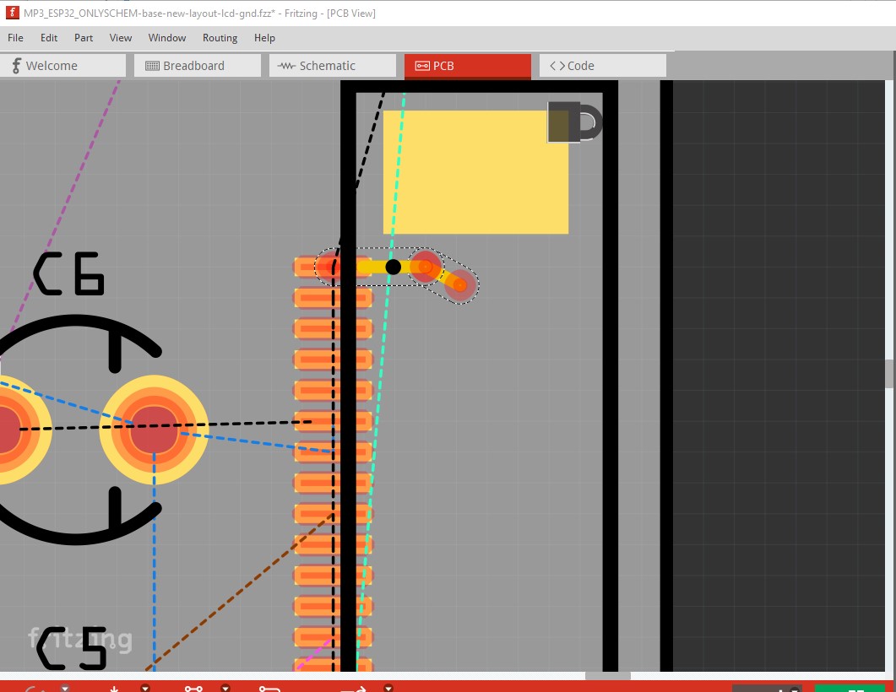Switch to the Schematic view tab
Image resolution: width=896 pixels, height=692 pixels.
click(332, 66)
